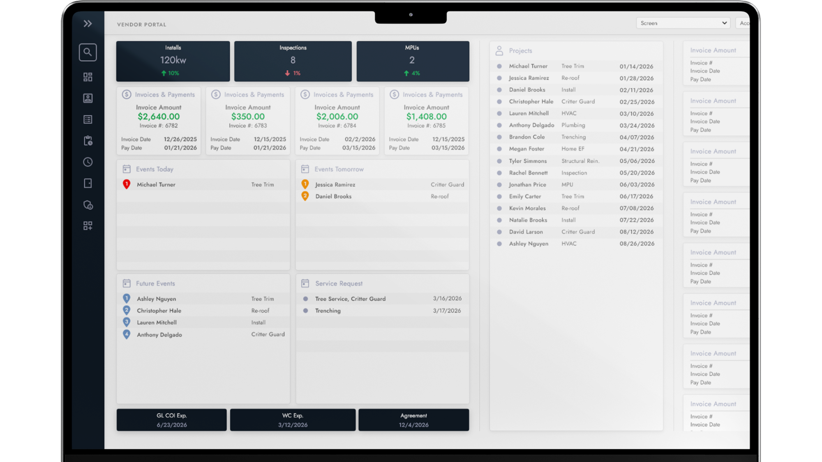
Task: Click the search magnifier icon in sidebar
Action: click(x=88, y=52)
